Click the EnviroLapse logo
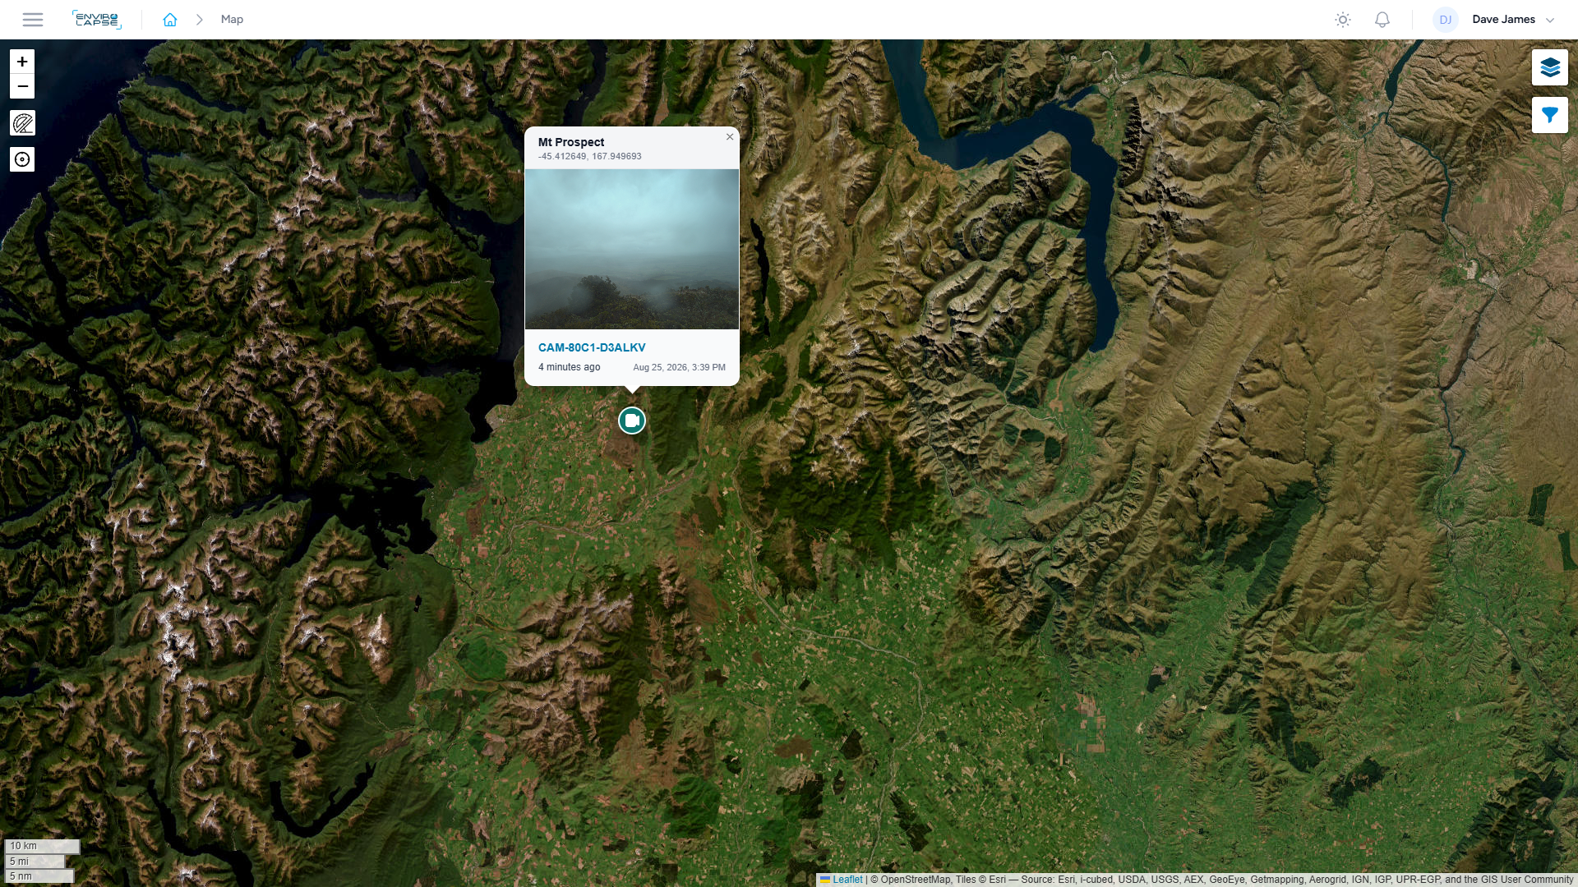This screenshot has width=1578, height=887. pos(97,20)
